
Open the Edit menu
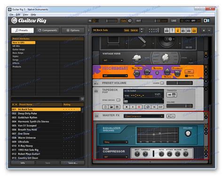[18, 15]
